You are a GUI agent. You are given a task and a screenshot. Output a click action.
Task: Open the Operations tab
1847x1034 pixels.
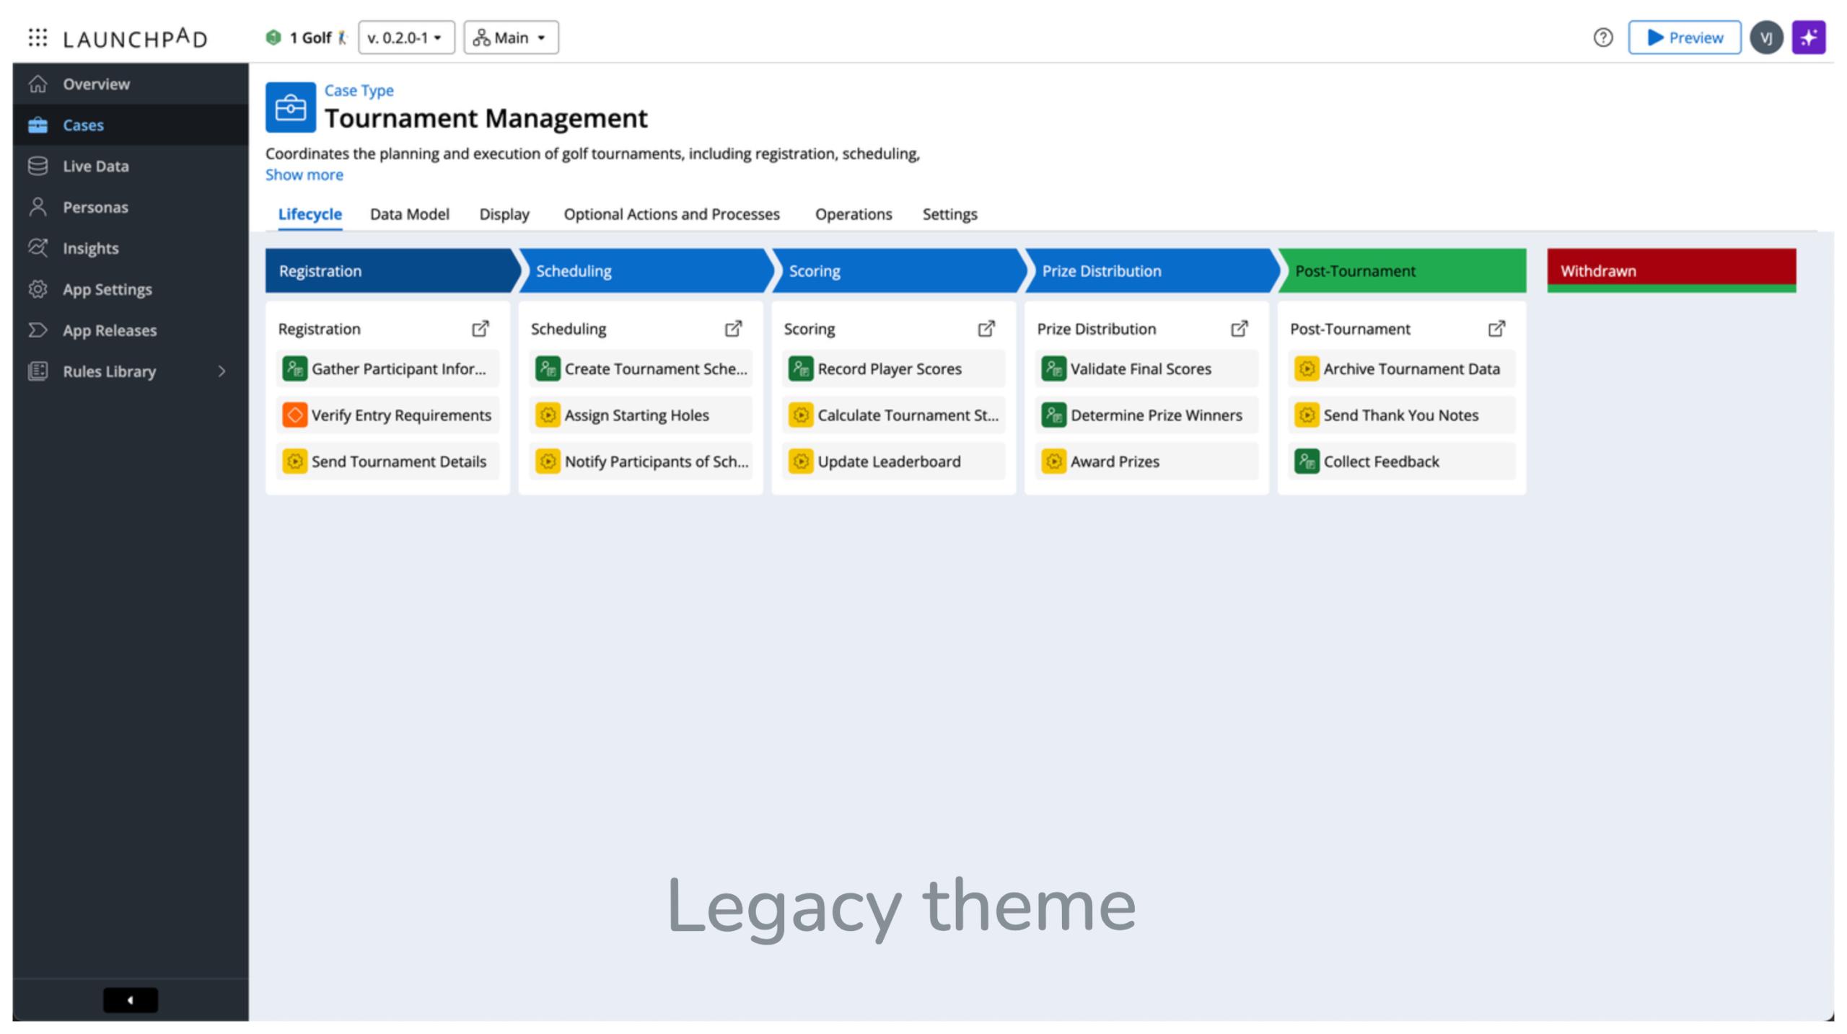[x=854, y=214]
